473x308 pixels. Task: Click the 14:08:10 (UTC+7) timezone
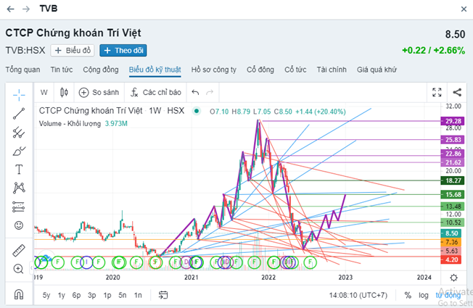pos(358,295)
